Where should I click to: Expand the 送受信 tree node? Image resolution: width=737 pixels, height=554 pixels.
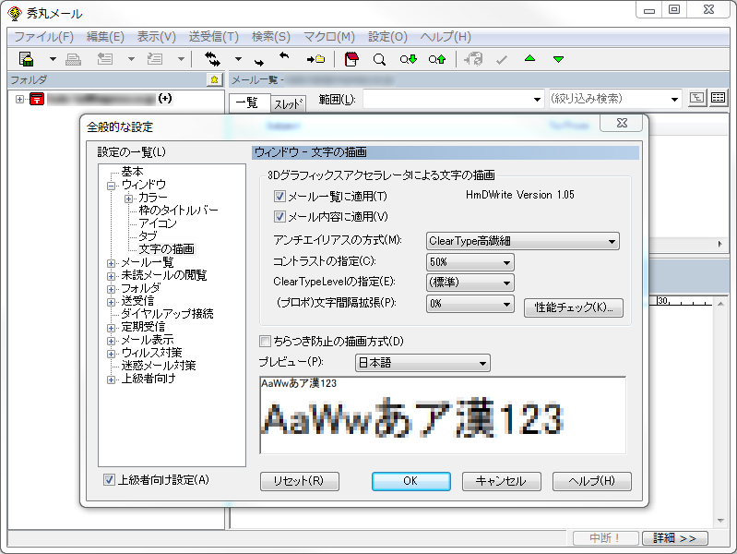[x=112, y=302]
